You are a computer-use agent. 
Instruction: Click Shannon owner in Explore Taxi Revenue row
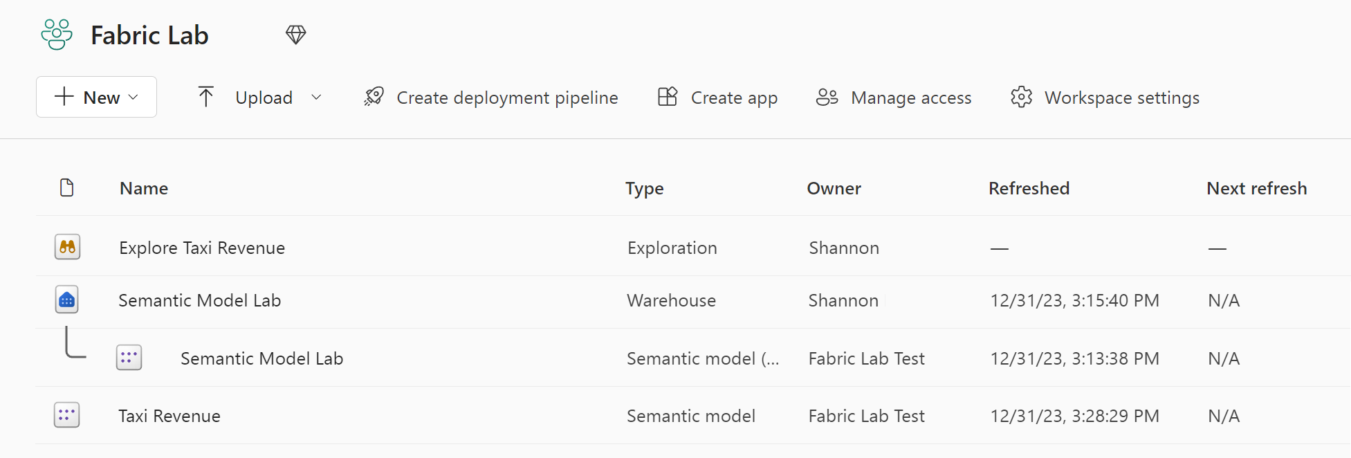pyautogui.click(x=844, y=248)
